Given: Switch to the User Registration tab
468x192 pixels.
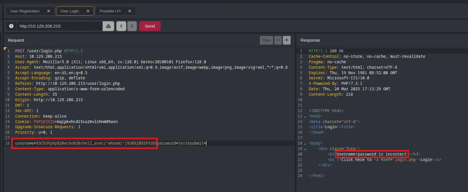Looking at the screenshot, I should [x=25, y=11].
